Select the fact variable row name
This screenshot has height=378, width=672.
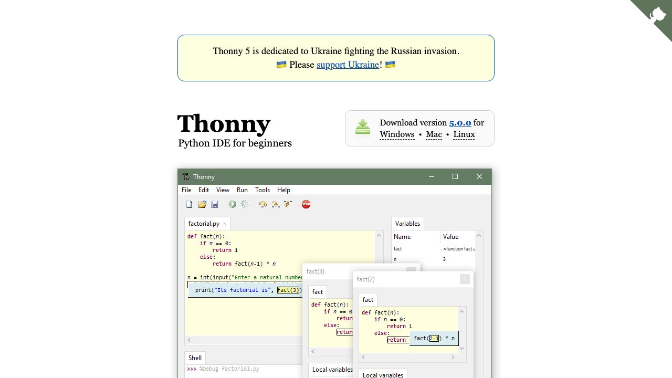[397, 249]
